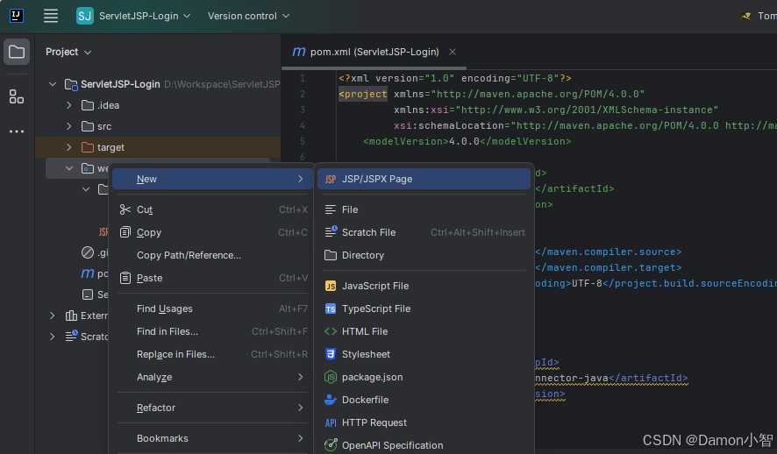Click the TypeScript File TS icon
This screenshot has height=454, width=777.
pyautogui.click(x=331, y=309)
